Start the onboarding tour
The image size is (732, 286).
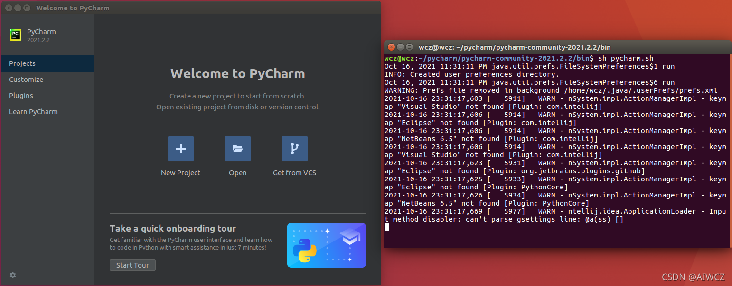132,265
